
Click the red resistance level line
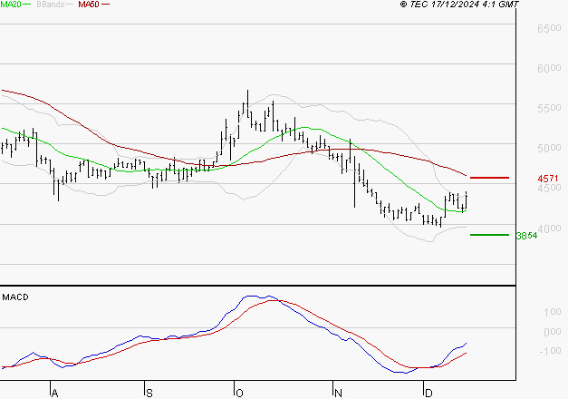point(489,178)
